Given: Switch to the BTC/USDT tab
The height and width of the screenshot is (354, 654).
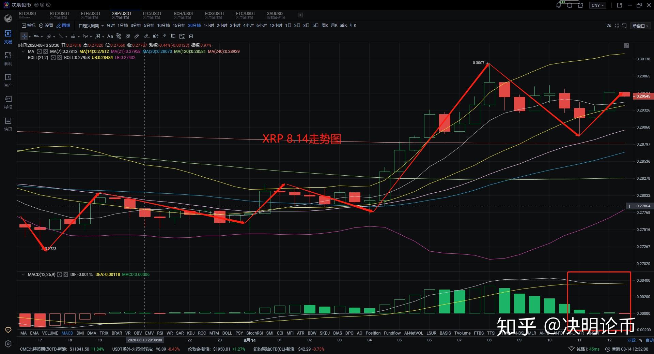Looking at the screenshot, I should pos(60,15).
